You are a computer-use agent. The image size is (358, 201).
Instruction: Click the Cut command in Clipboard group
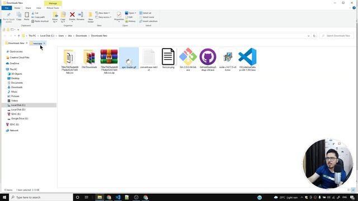click(x=35, y=13)
